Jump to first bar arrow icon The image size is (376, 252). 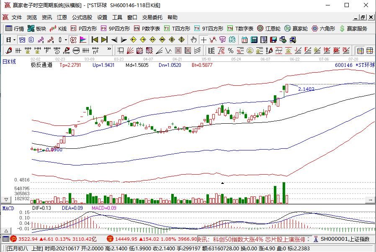(95, 40)
